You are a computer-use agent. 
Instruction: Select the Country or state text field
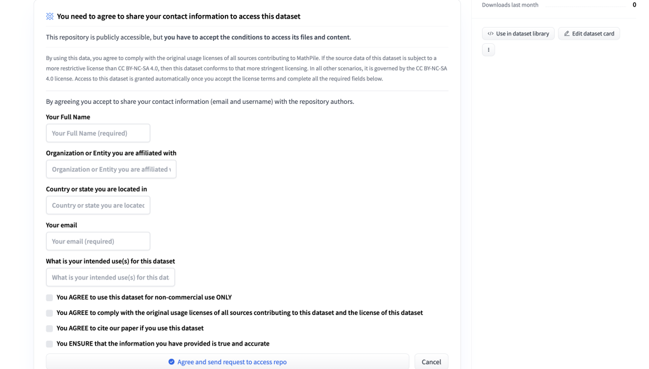[x=98, y=205]
